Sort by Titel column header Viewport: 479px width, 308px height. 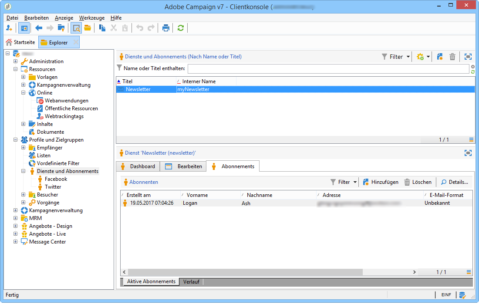[146, 81]
